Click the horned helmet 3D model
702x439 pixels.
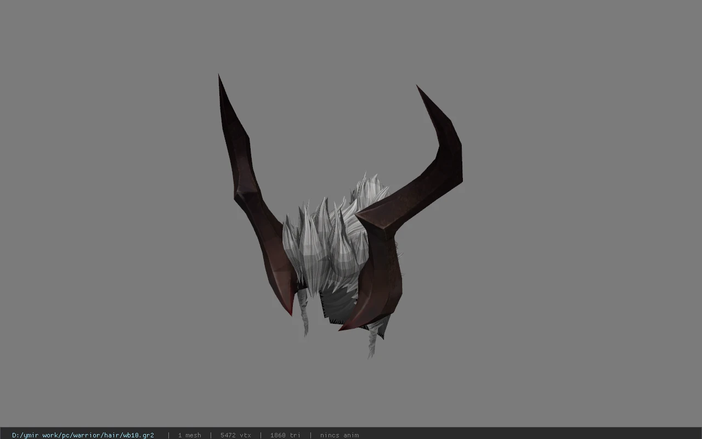[340, 216]
